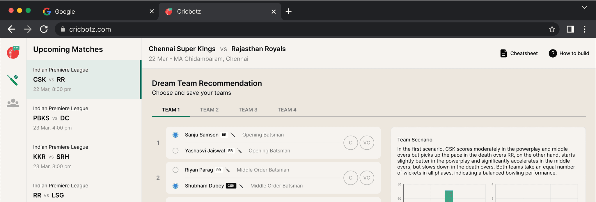The width and height of the screenshot is (596, 202).
Task: Click the Sanju Samson player name
Action: pos(202,135)
